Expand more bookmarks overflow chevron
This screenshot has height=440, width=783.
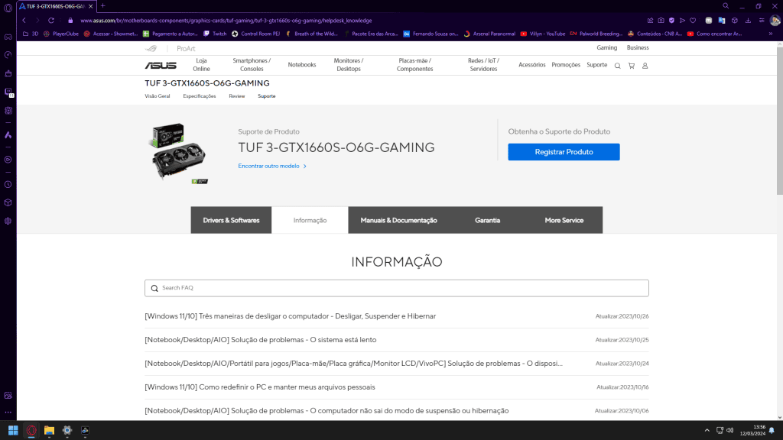[x=771, y=34]
